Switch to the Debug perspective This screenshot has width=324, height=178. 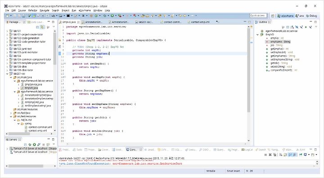tap(311, 16)
